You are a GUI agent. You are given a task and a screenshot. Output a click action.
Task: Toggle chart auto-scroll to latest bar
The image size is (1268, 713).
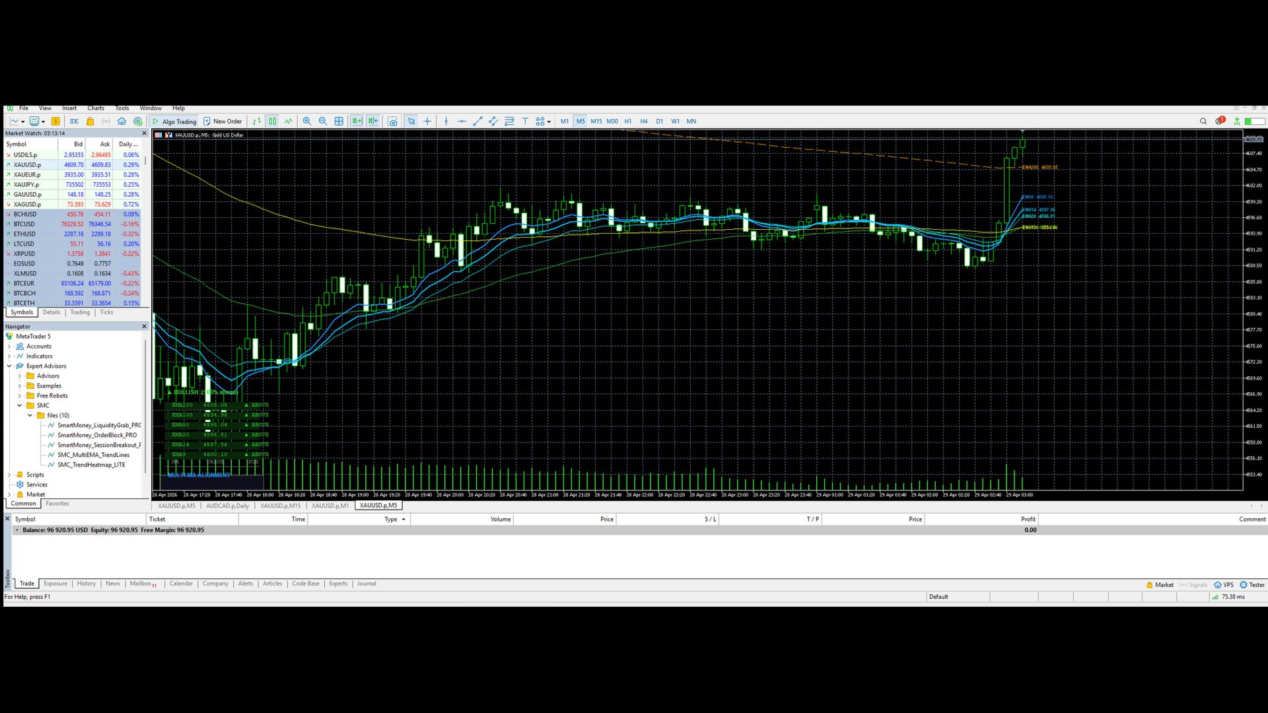[357, 121]
